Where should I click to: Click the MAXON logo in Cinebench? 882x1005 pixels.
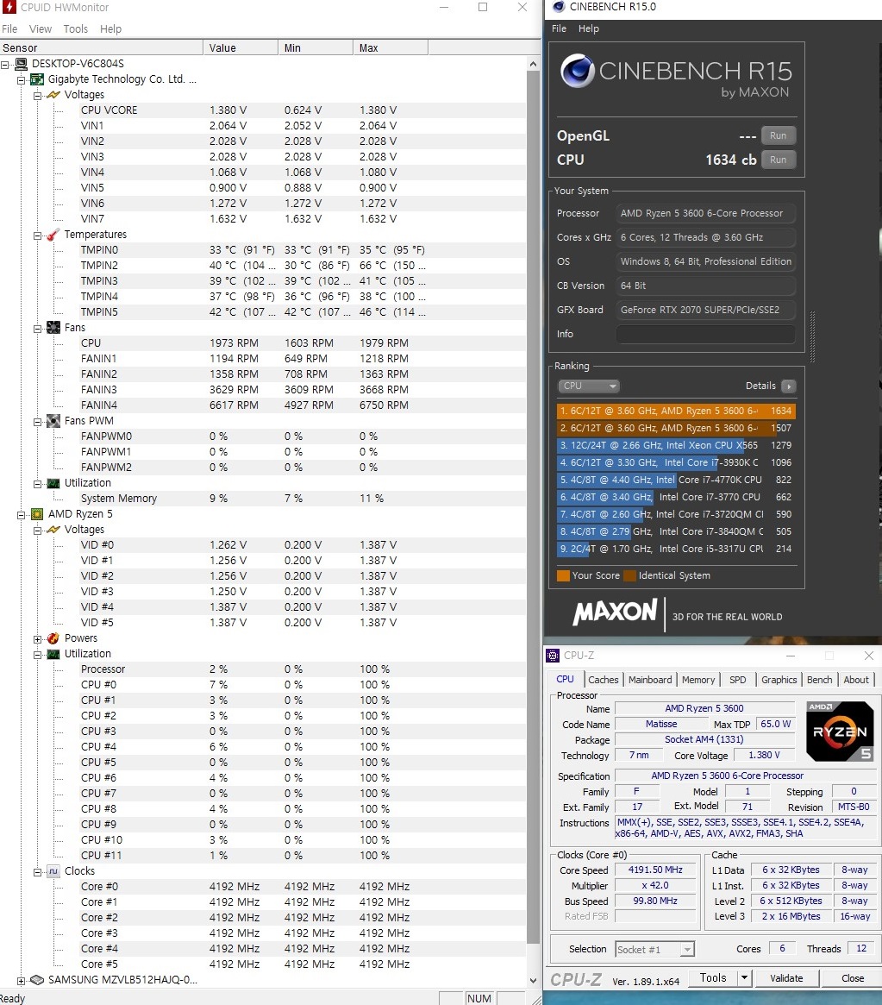[x=615, y=612]
